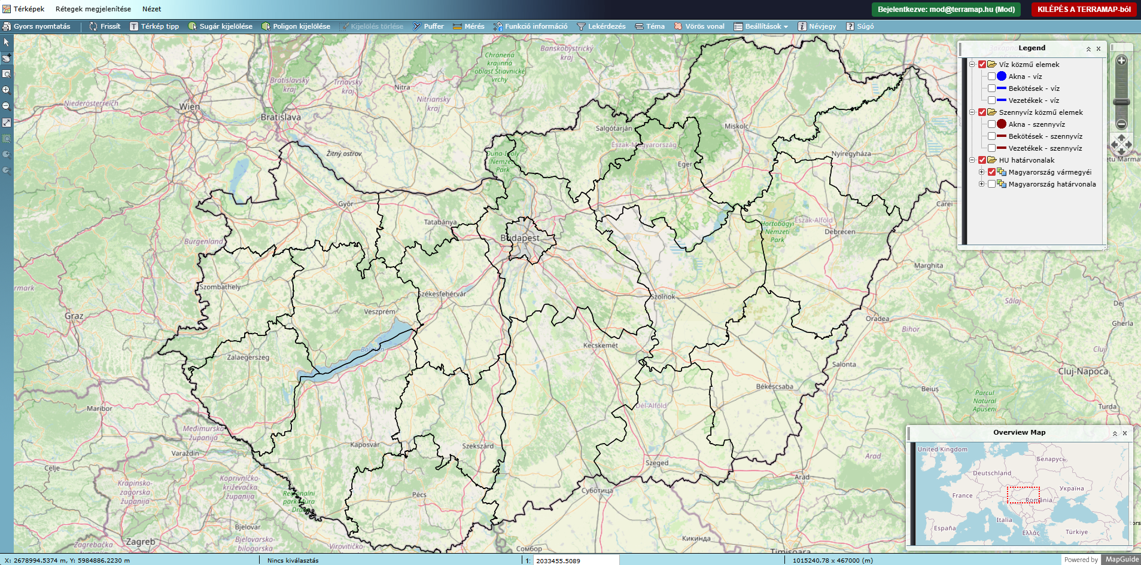Click KILÉPÉS A TERRAMAP-ból logout button

click(x=1084, y=9)
